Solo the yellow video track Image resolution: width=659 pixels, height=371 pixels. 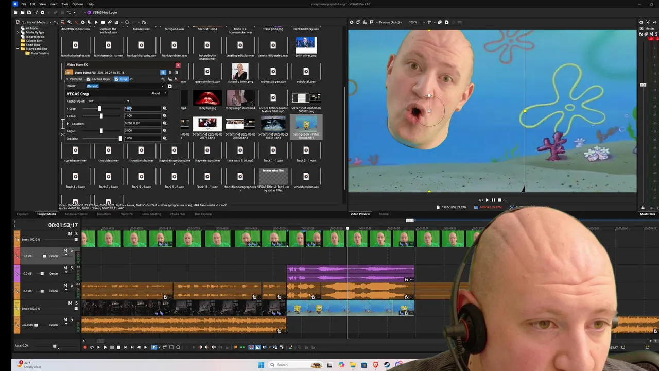point(76,303)
